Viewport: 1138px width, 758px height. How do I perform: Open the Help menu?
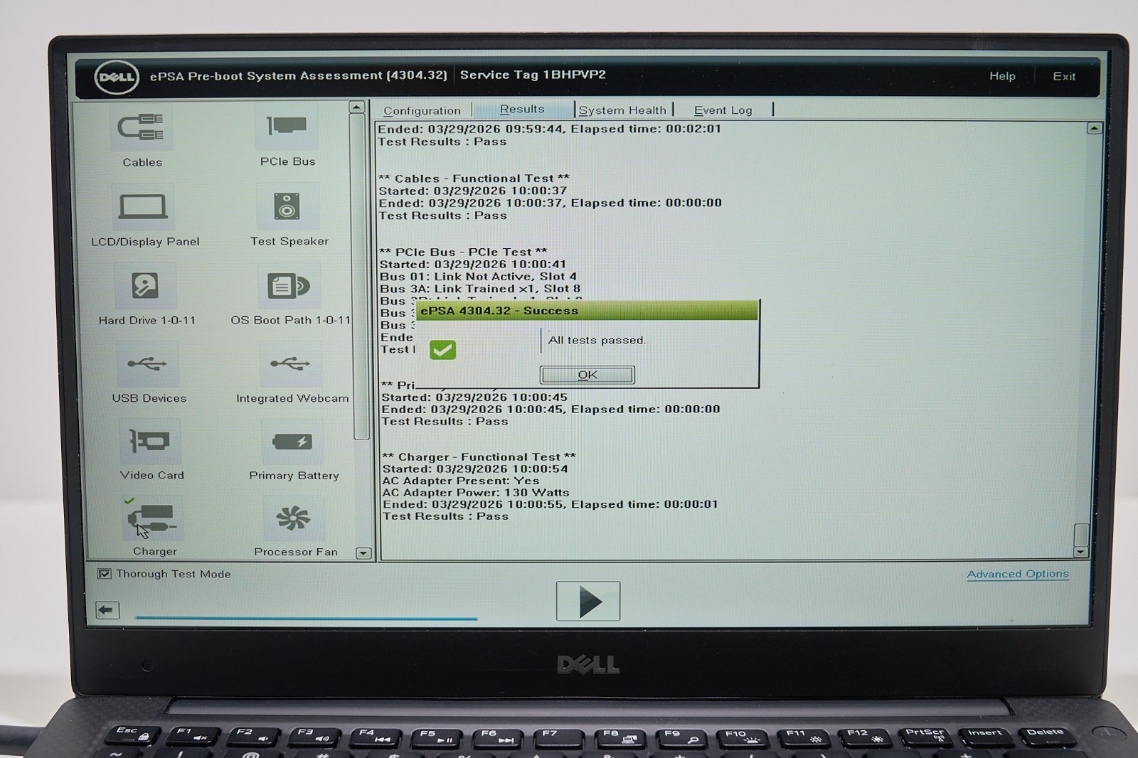coord(1002,76)
